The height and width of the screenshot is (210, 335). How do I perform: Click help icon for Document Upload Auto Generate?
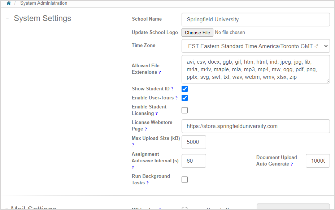point(292,164)
